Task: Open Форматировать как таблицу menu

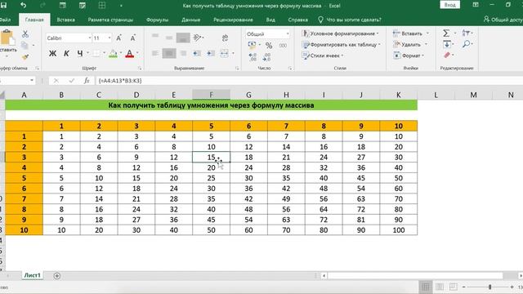Action: tap(341, 44)
